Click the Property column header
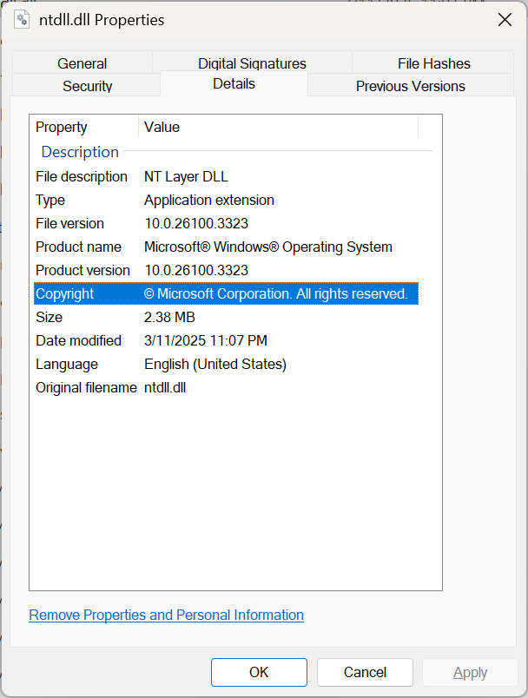 [x=83, y=127]
